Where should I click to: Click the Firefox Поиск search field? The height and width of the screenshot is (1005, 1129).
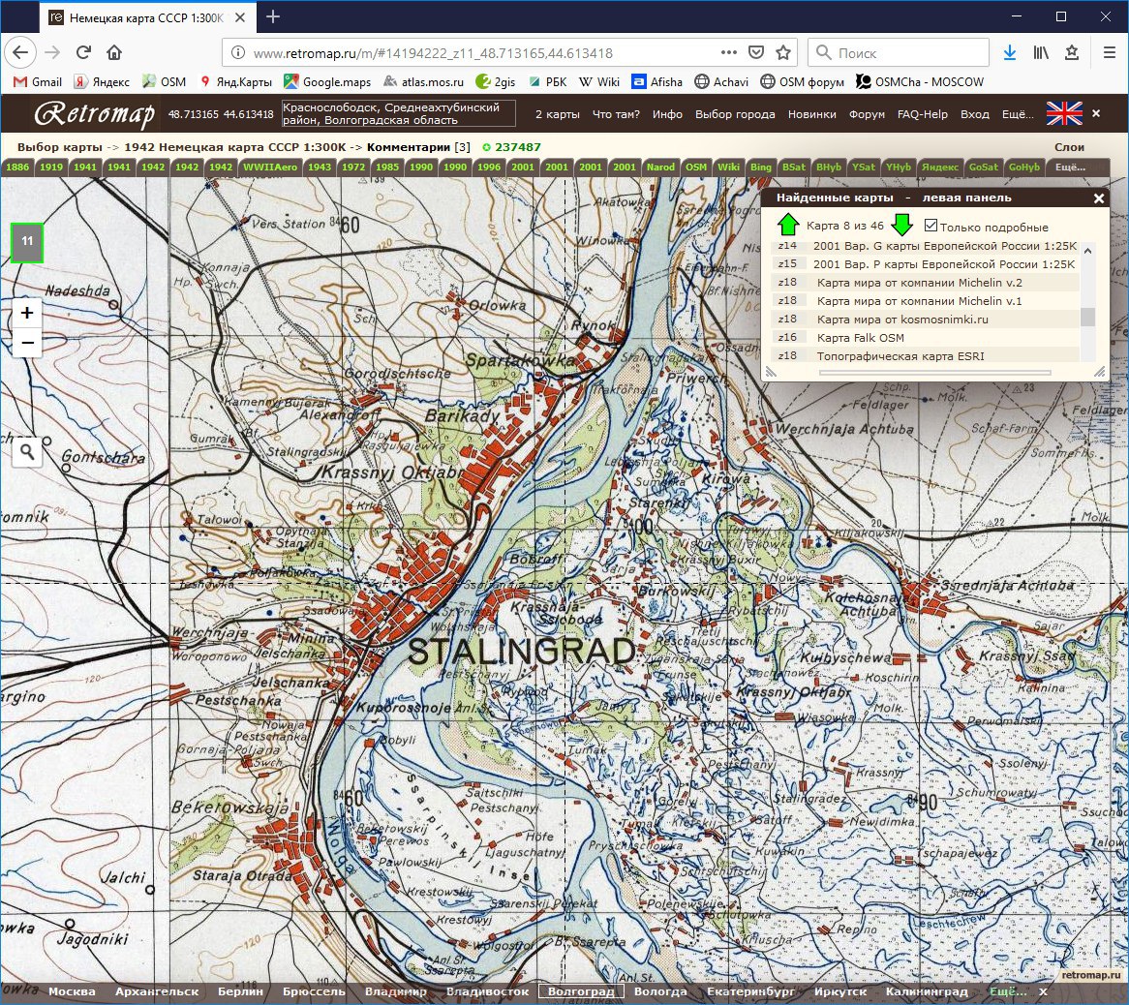tap(900, 52)
